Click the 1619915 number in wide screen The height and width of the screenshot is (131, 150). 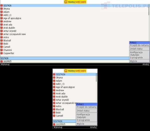7,61
